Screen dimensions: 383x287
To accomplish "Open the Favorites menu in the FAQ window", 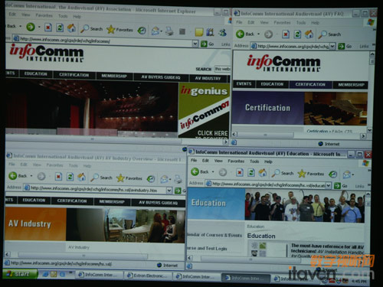I will point(282,22).
